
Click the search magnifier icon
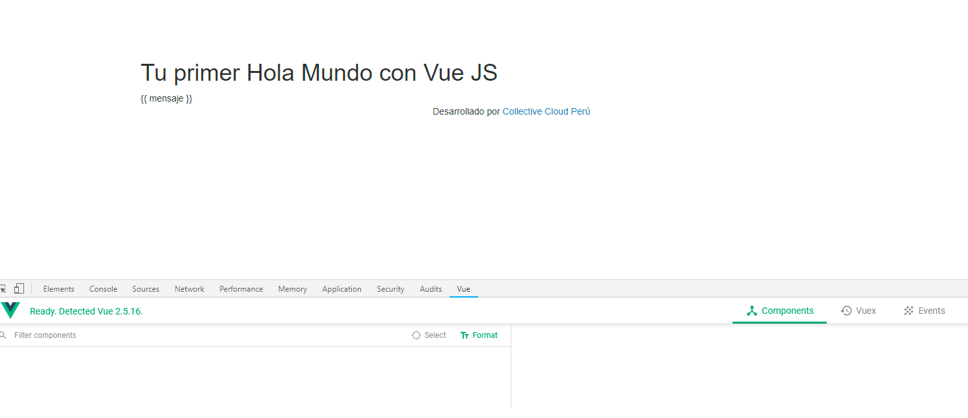click(x=3, y=335)
